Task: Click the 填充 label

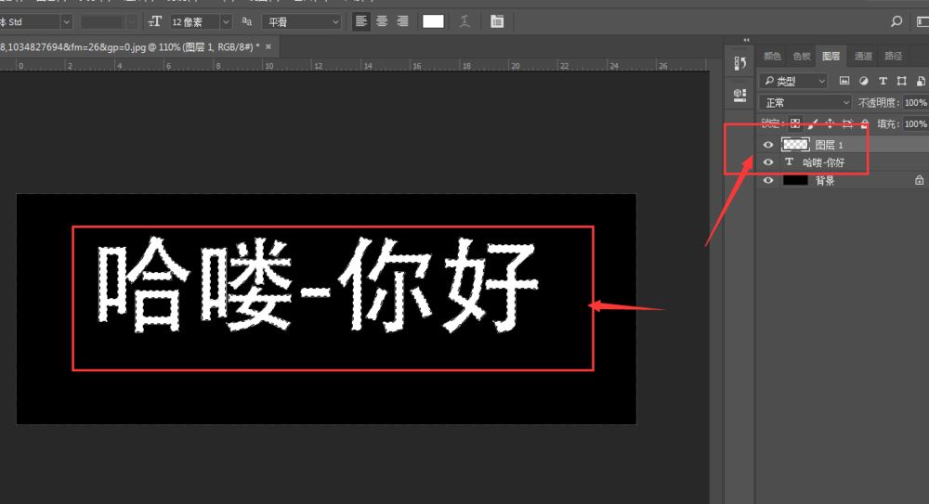Action: (x=887, y=123)
